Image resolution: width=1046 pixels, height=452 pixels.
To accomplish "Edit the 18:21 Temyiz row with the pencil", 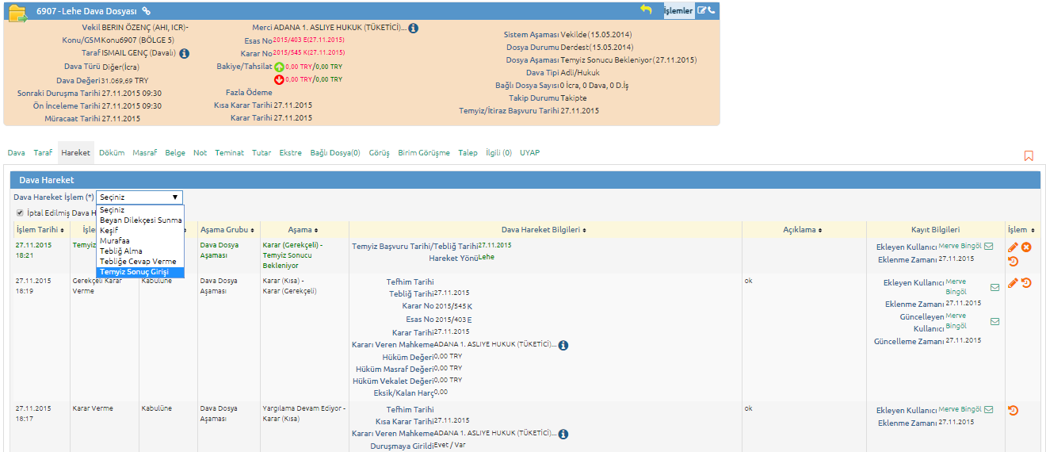I will pyautogui.click(x=1013, y=247).
